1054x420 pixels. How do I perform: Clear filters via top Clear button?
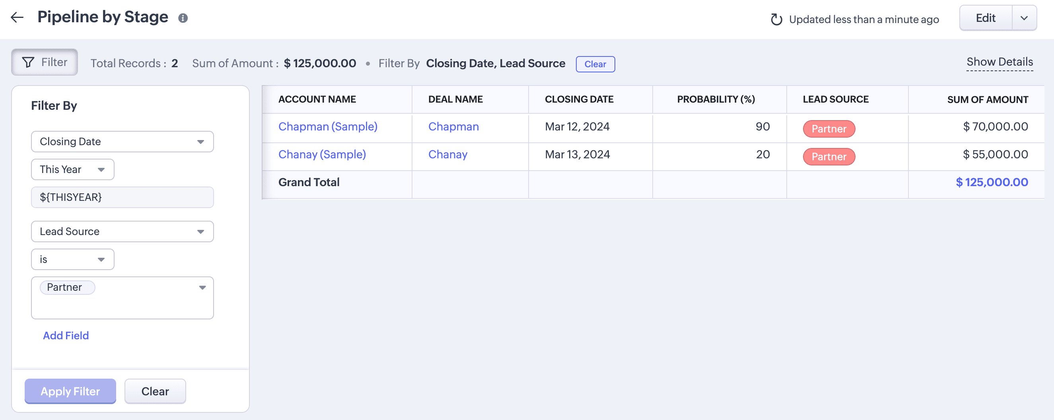click(x=595, y=64)
